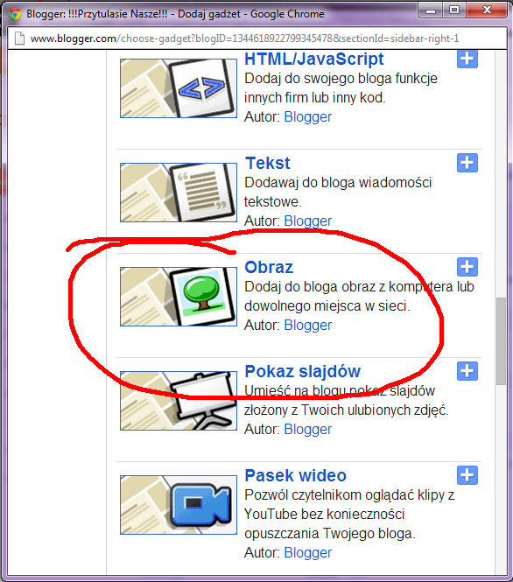Viewport: 513px width, 582px height.
Task: Click the Tekst quoted page thumbnail
Action: point(179,193)
